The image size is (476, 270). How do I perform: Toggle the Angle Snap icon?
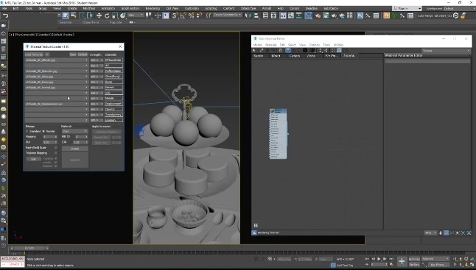click(x=183, y=15)
